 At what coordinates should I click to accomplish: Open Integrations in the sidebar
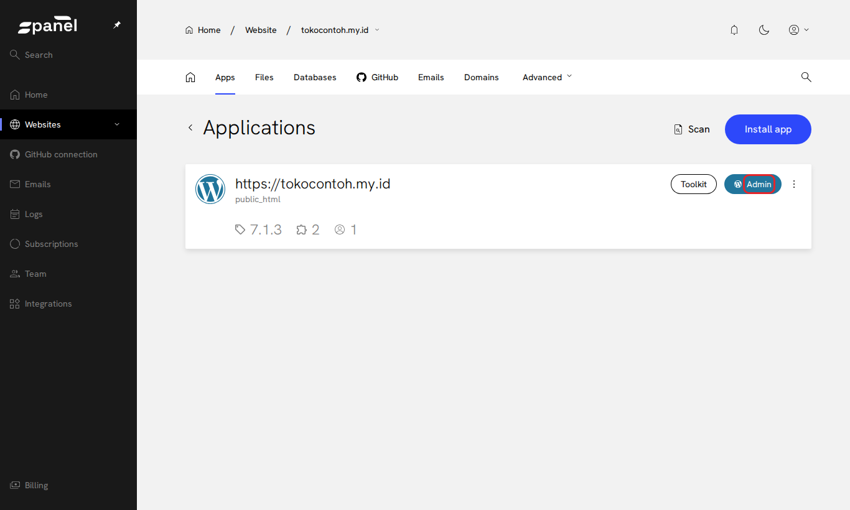pyautogui.click(x=68, y=304)
